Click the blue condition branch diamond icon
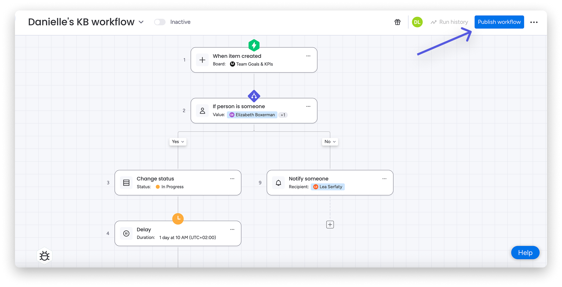Viewport: 562px width, 287px height. pyautogui.click(x=254, y=96)
